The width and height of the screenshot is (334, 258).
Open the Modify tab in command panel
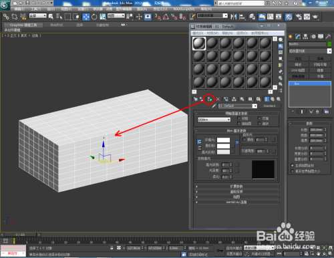pyautogui.click(x=298, y=37)
